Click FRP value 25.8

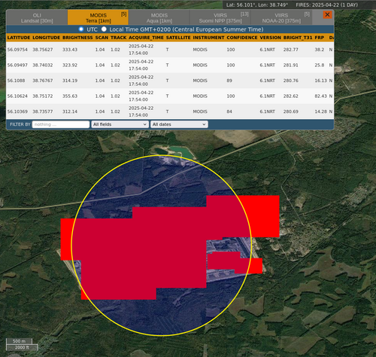320,66
